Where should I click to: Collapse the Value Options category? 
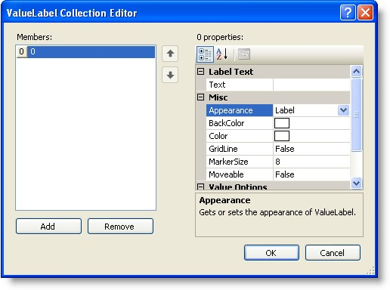click(x=200, y=187)
